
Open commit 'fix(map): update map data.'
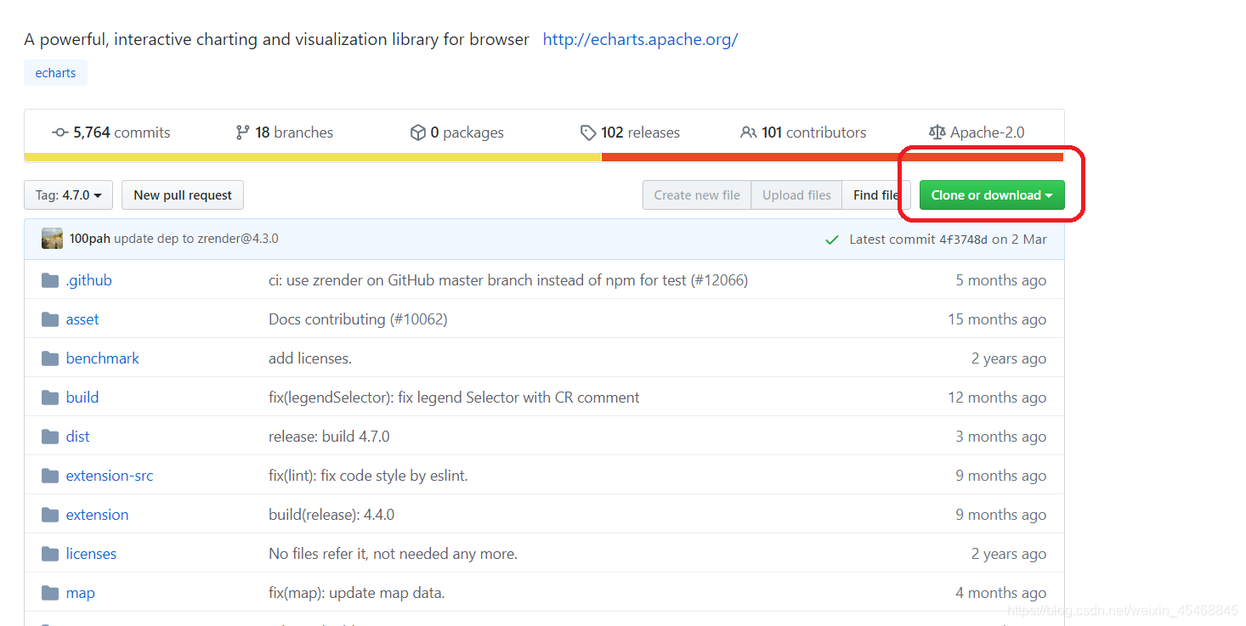(x=357, y=593)
